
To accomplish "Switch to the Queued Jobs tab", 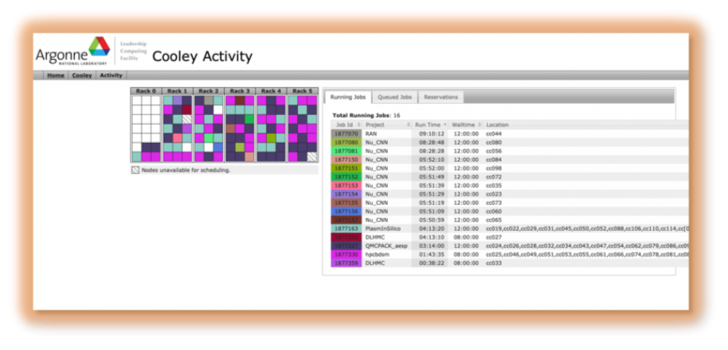I will [x=393, y=97].
